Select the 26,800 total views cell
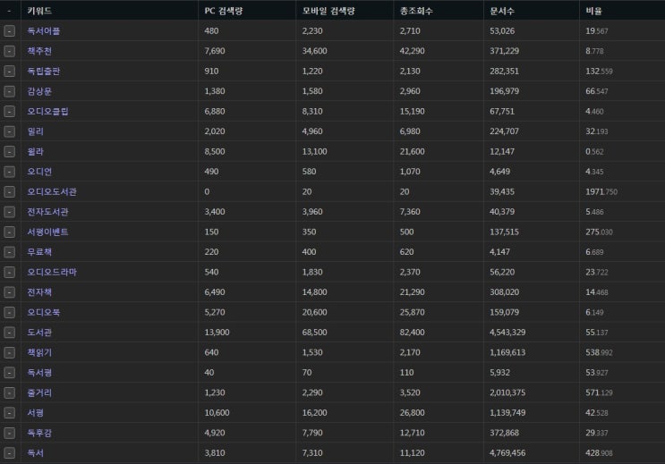Screen dimensions: 665x464 [x=412, y=413]
